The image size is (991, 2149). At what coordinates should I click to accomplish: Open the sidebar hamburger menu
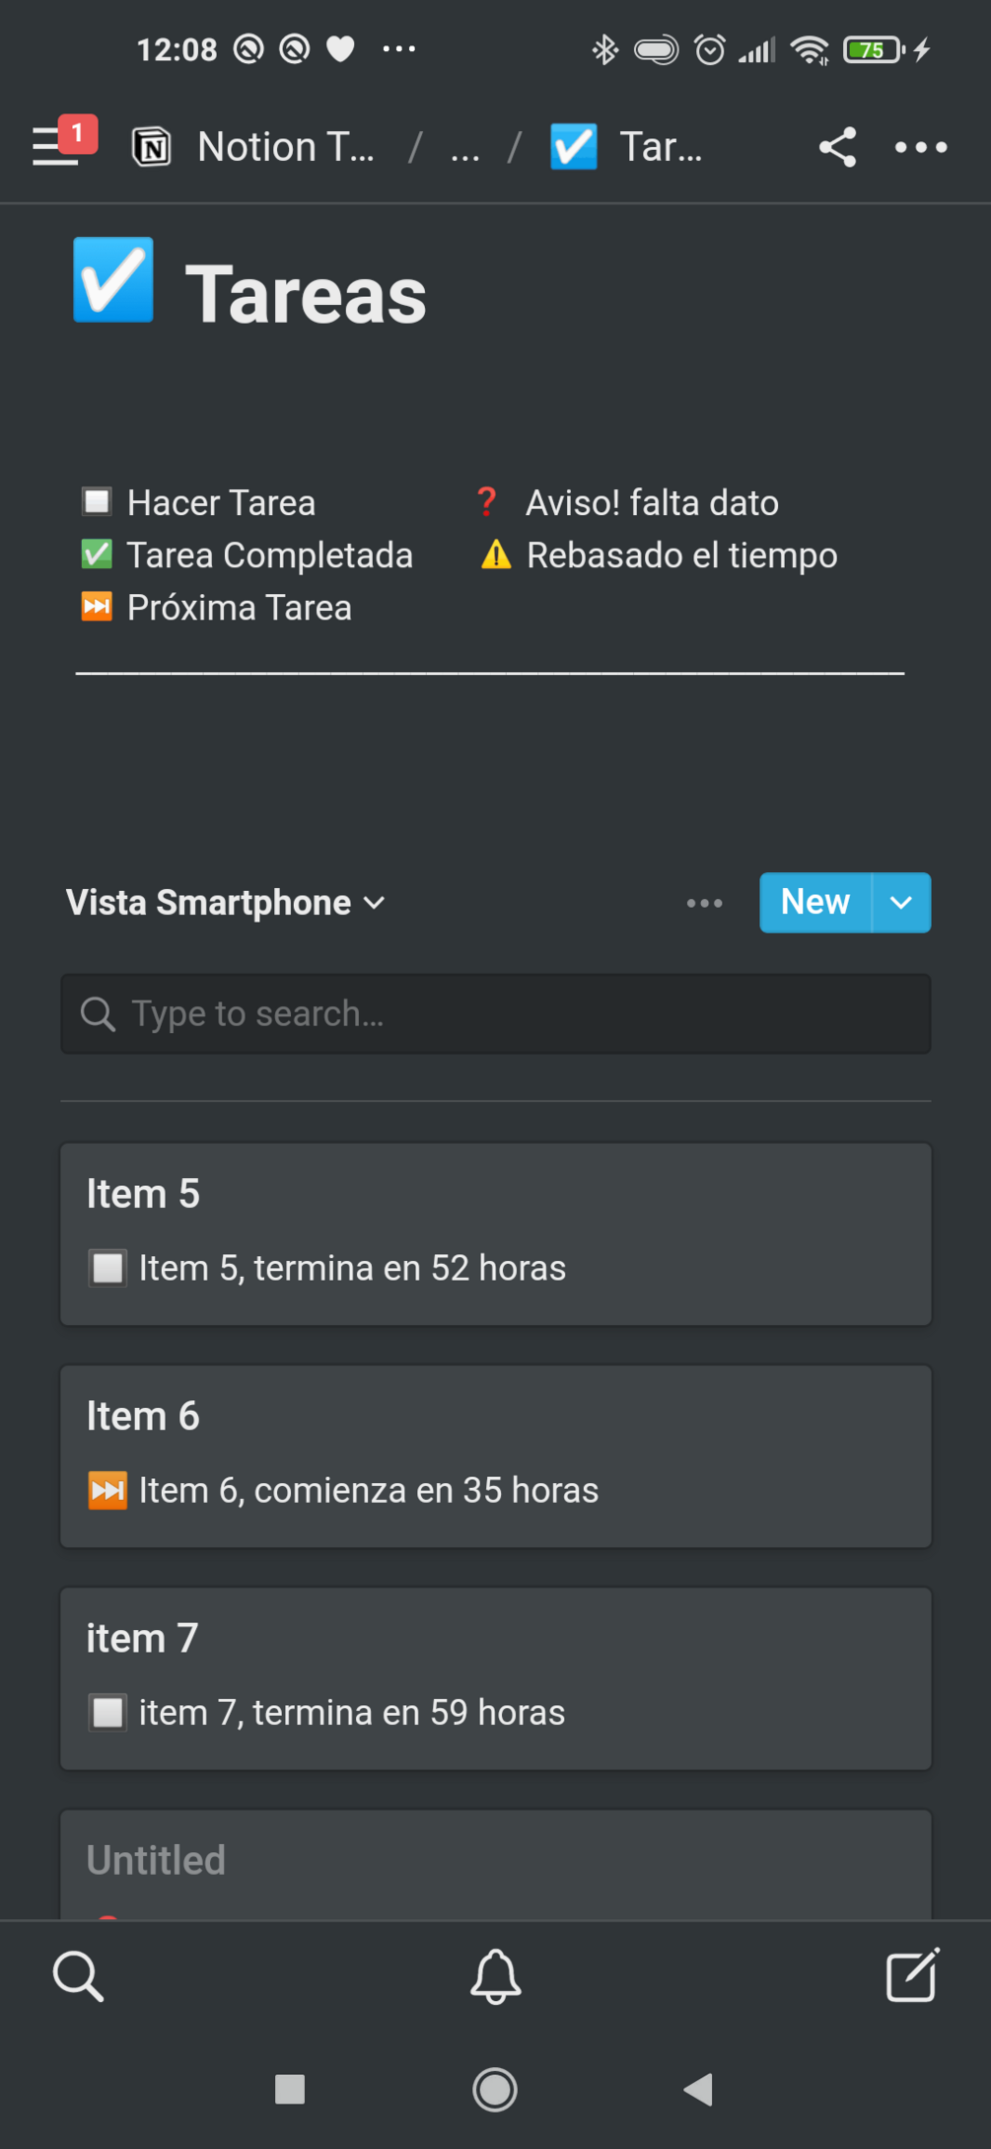tap(56, 147)
